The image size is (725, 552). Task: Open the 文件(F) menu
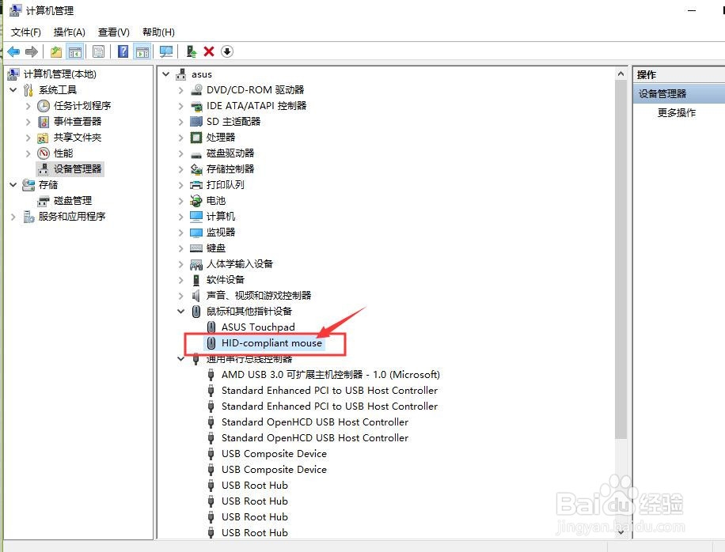pos(26,32)
